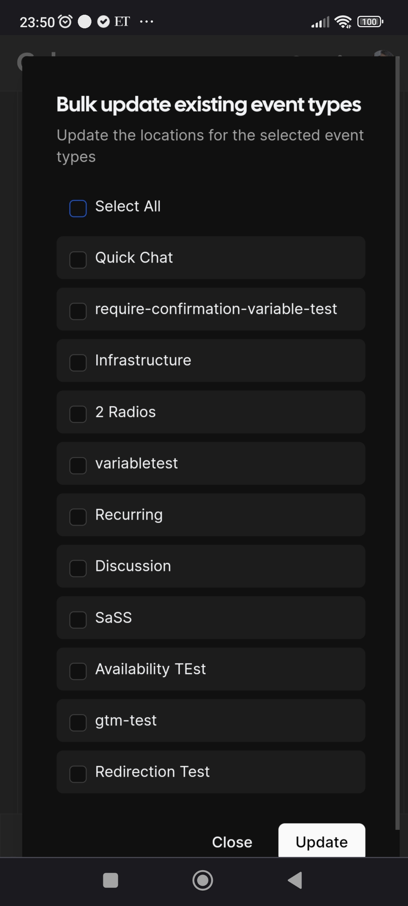Open the alarm clock icon in status bar
Viewport: 408px width, 906px height.
[65, 21]
